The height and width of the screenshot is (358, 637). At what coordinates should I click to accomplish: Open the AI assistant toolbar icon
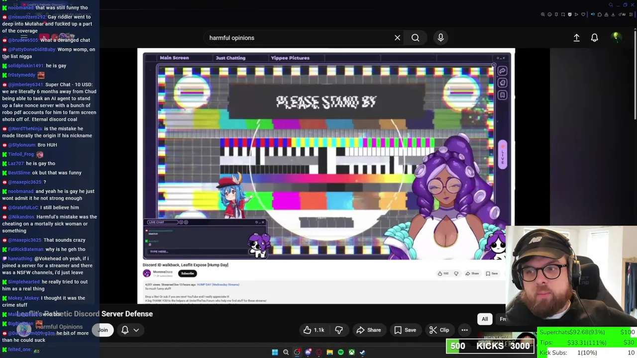(x=622, y=14)
